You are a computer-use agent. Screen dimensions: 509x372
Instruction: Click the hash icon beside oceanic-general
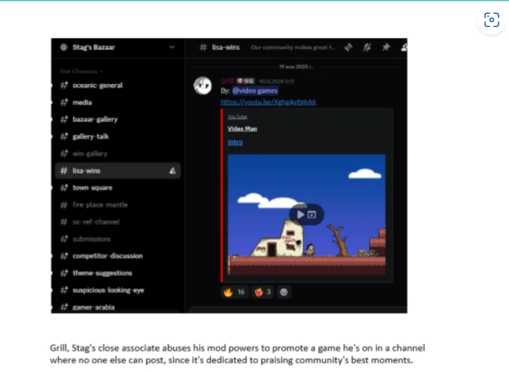click(64, 85)
